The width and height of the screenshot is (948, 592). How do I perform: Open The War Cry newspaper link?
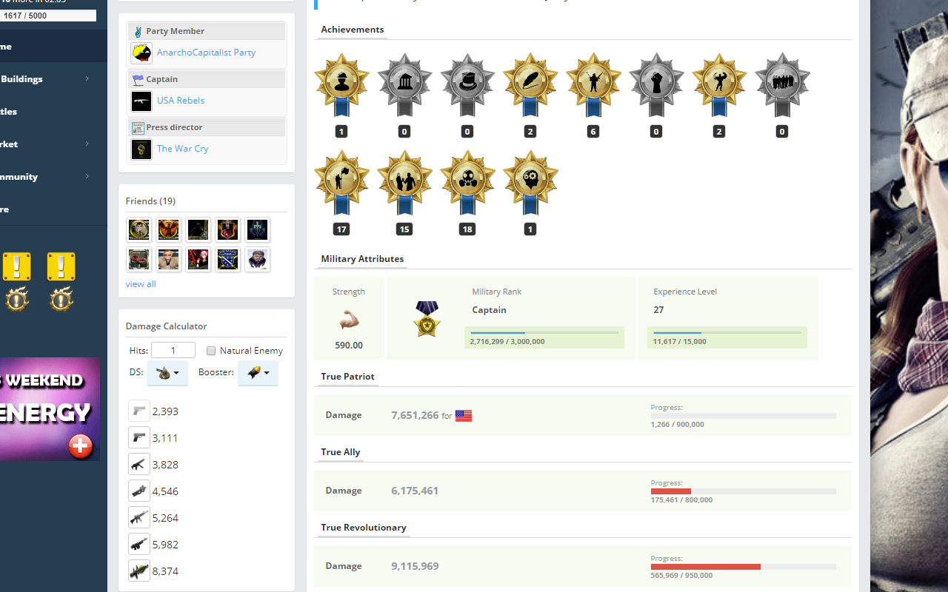coord(182,149)
